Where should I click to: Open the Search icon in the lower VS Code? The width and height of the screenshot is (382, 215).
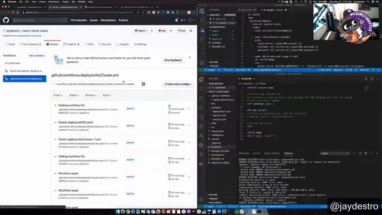[x=201, y=89]
